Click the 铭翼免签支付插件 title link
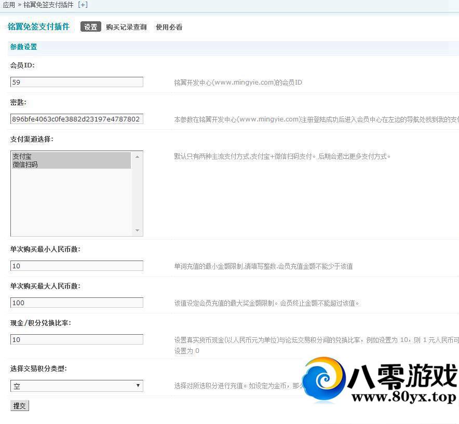This screenshot has width=459, height=424. 38,26
